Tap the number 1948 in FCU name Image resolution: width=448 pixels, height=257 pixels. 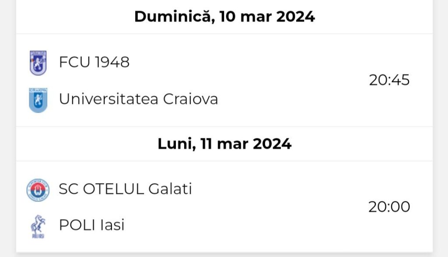(112, 62)
